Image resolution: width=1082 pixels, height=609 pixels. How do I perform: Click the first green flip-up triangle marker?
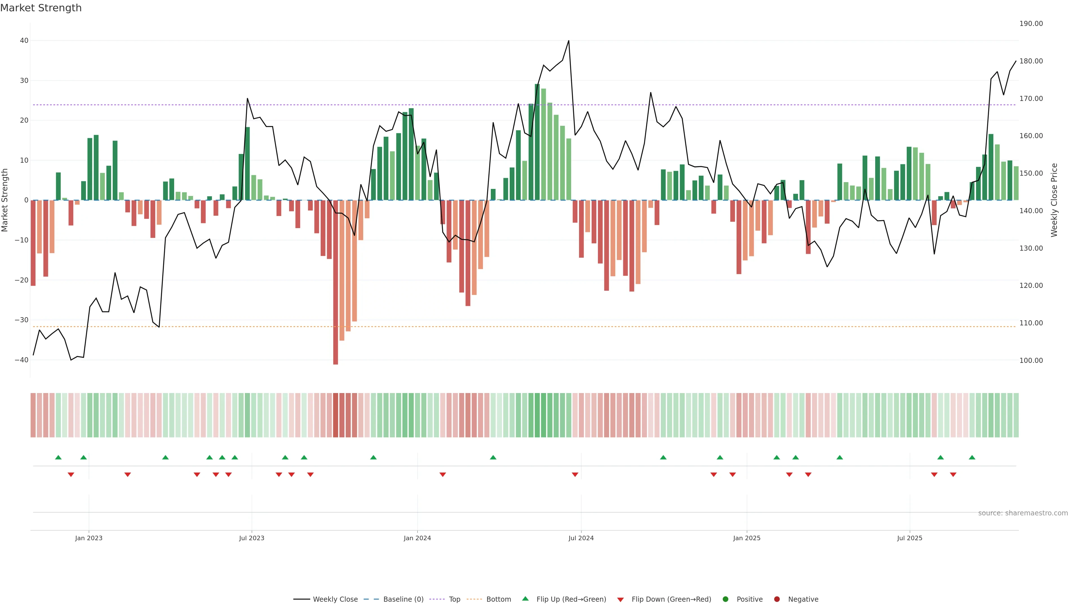point(58,457)
